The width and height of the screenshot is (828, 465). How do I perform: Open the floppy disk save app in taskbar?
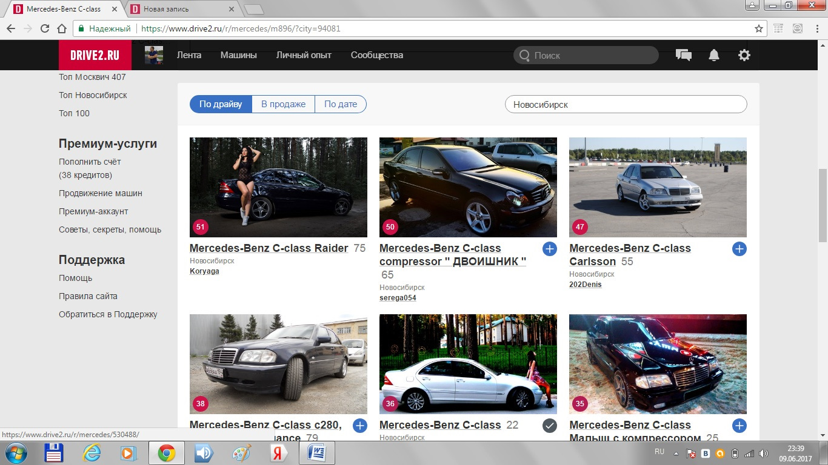[x=55, y=453]
